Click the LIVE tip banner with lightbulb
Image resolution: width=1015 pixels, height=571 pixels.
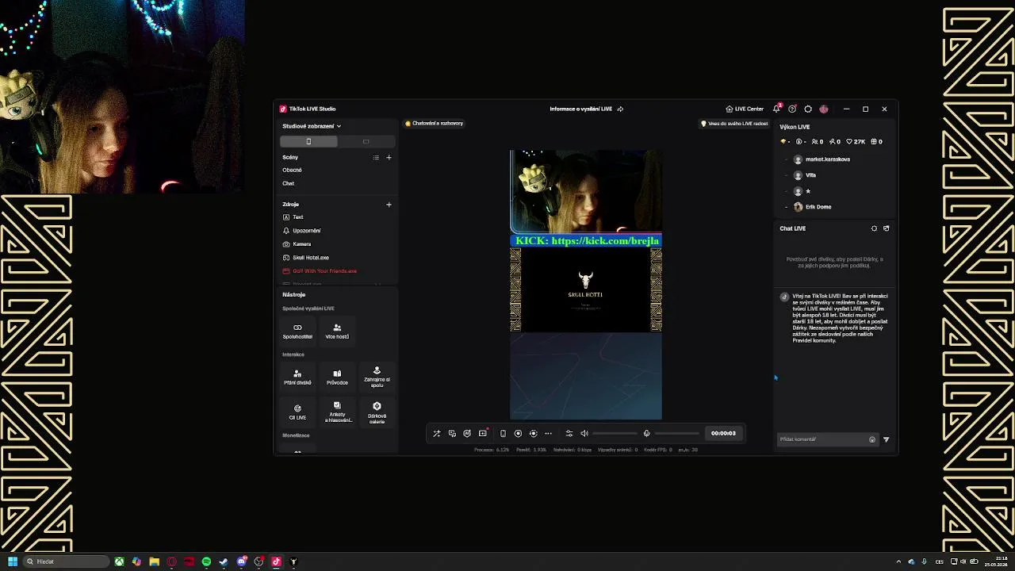734,124
